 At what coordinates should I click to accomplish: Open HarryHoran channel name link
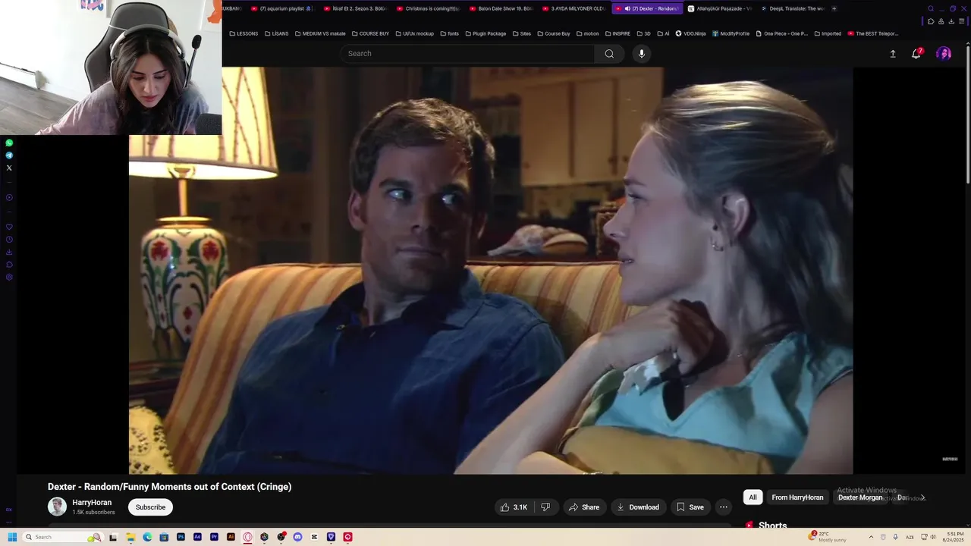pos(92,503)
